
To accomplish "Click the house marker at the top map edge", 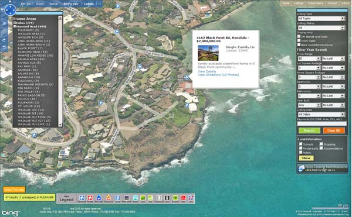I will [118, 6].
